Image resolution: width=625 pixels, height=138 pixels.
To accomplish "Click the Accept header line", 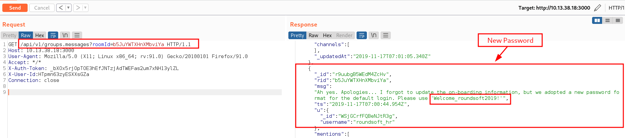I will 25,62.
